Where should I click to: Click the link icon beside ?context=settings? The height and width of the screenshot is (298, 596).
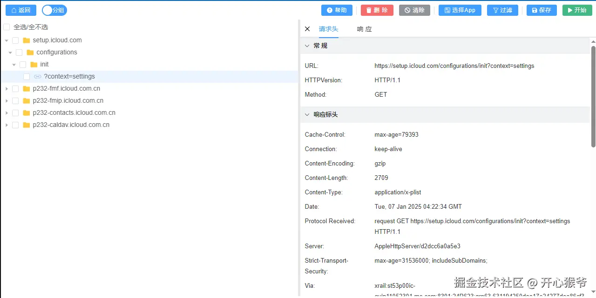click(37, 76)
